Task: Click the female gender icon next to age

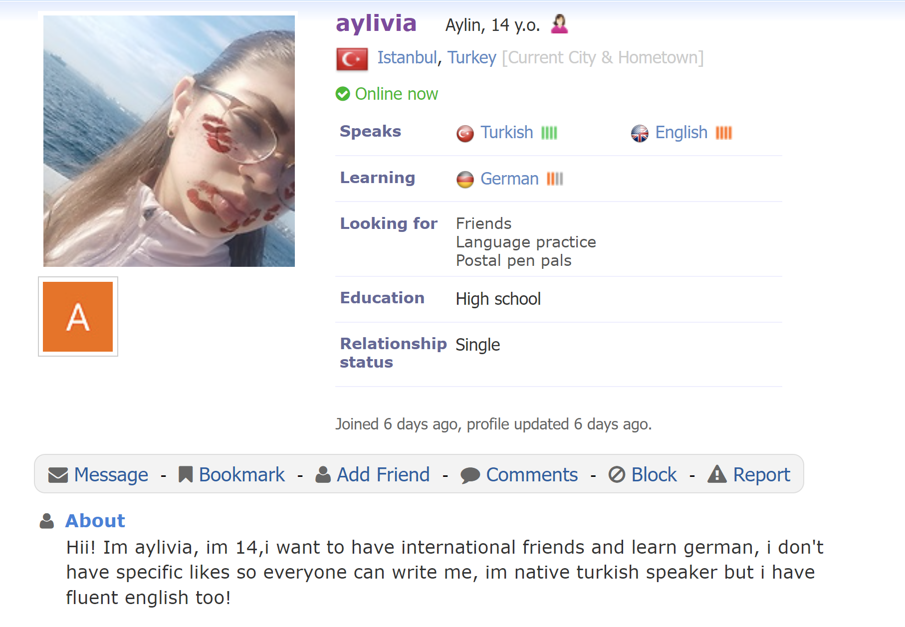Action: pos(559,24)
